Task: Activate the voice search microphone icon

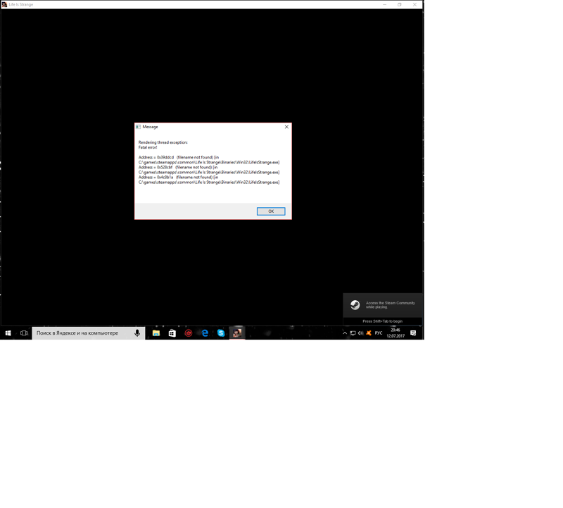Action: point(137,333)
